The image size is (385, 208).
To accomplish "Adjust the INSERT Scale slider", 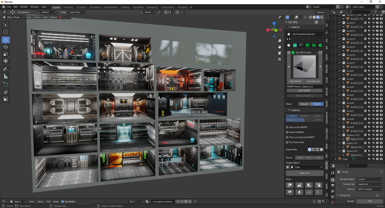I will click(305, 120).
